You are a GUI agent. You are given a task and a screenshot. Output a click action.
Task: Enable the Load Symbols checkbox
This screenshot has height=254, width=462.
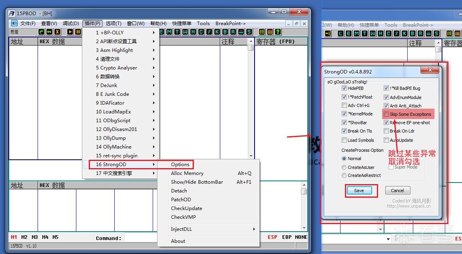(x=344, y=140)
